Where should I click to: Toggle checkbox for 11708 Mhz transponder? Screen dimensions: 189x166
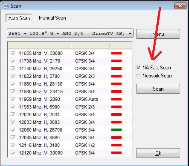(13, 61)
